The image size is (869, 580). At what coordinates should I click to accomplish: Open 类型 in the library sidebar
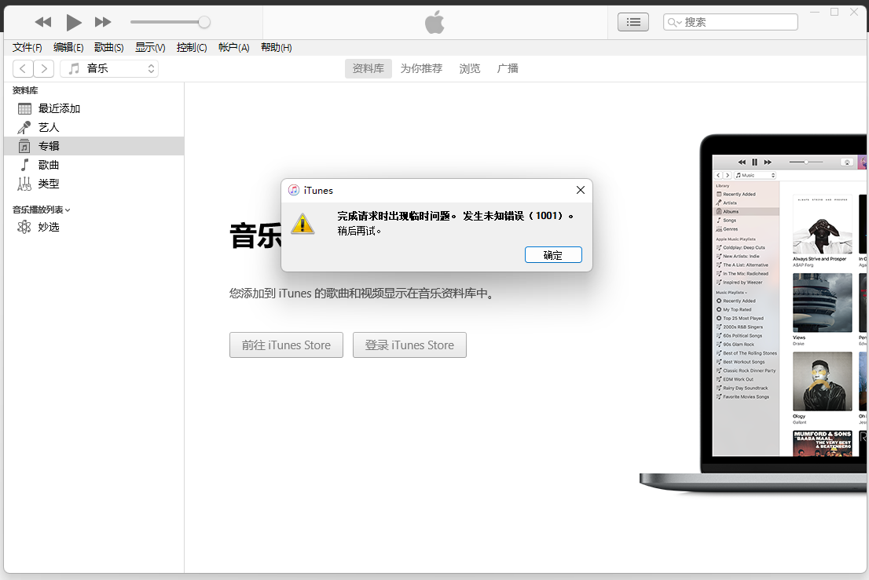pyautogui.click(x=48, y=184)
